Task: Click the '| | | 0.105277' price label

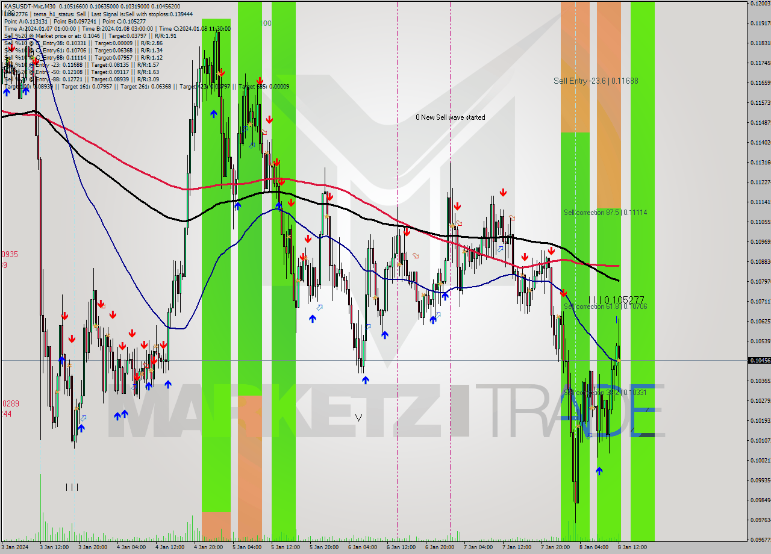Action: [x=616, y=299]
